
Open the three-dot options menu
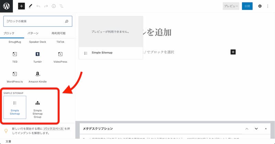tap(268, 6)
